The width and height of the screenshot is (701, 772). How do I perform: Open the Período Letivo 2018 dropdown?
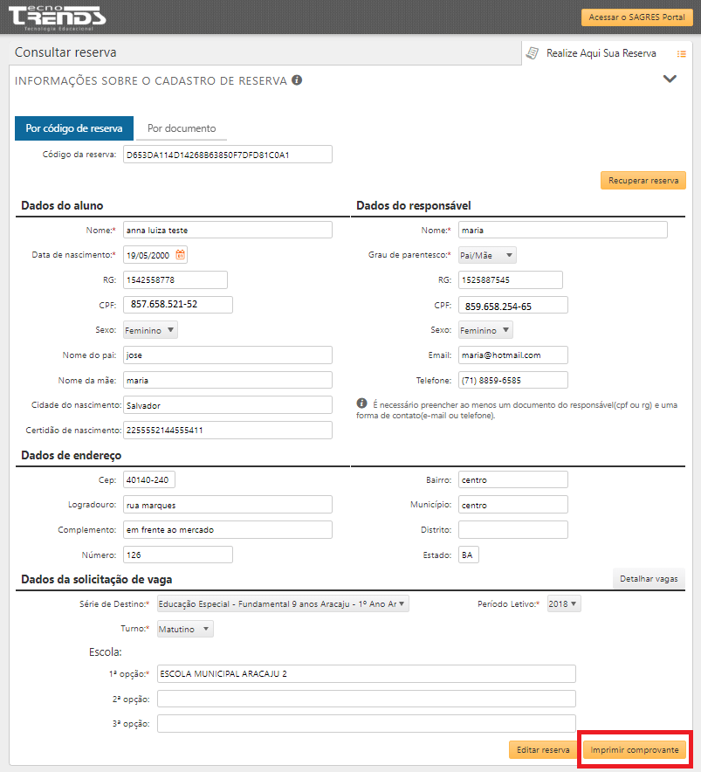click(x=564, y=603)
